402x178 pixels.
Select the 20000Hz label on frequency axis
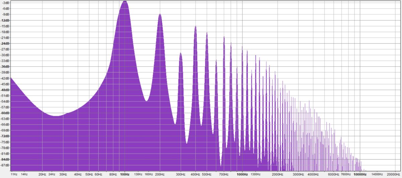click(393, 174)
